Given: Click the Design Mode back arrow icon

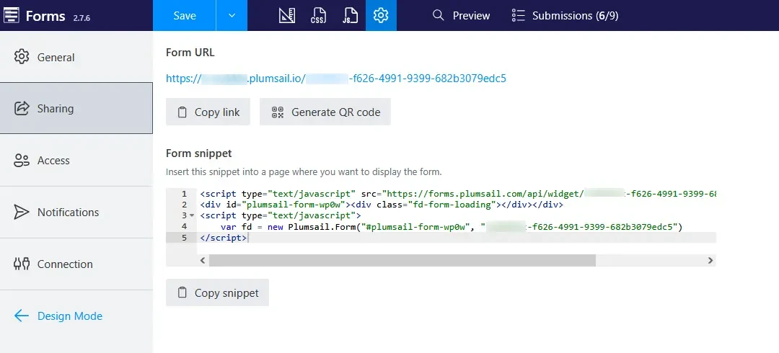Looking at the screenshot, I should [x=22, y=316].
